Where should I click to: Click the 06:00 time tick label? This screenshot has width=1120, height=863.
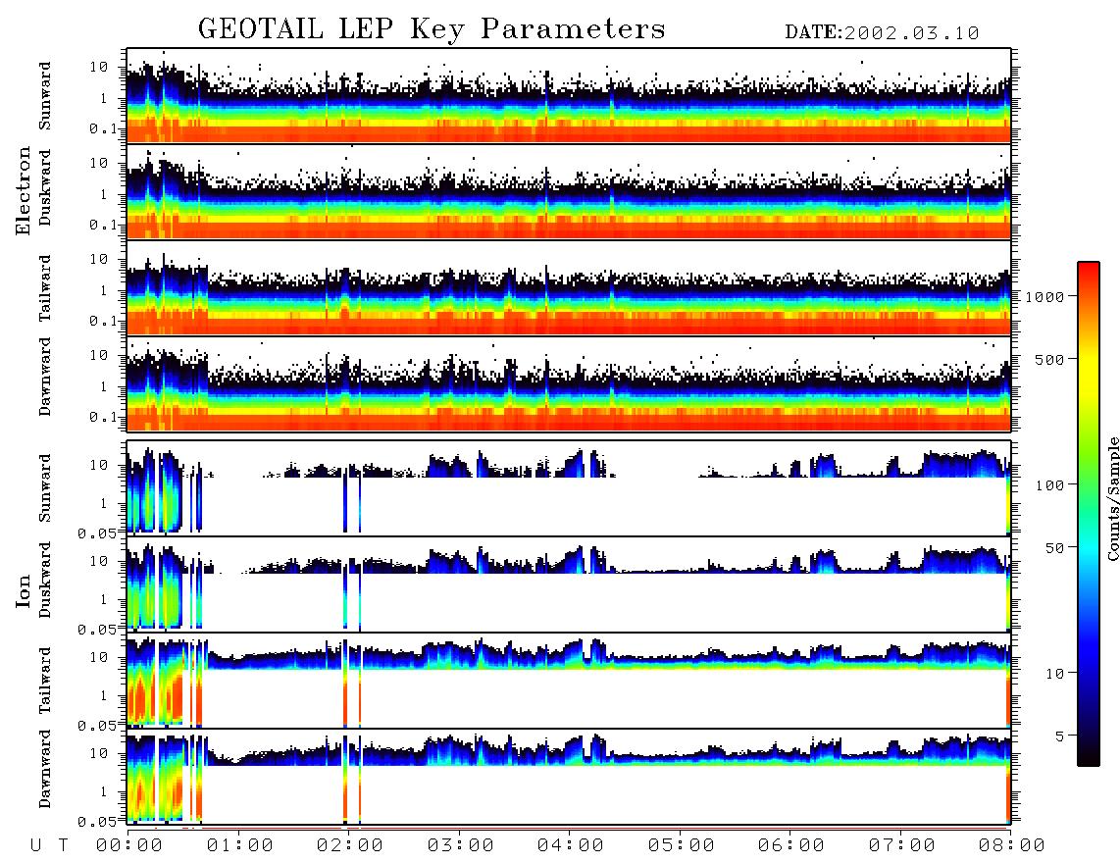791,846
